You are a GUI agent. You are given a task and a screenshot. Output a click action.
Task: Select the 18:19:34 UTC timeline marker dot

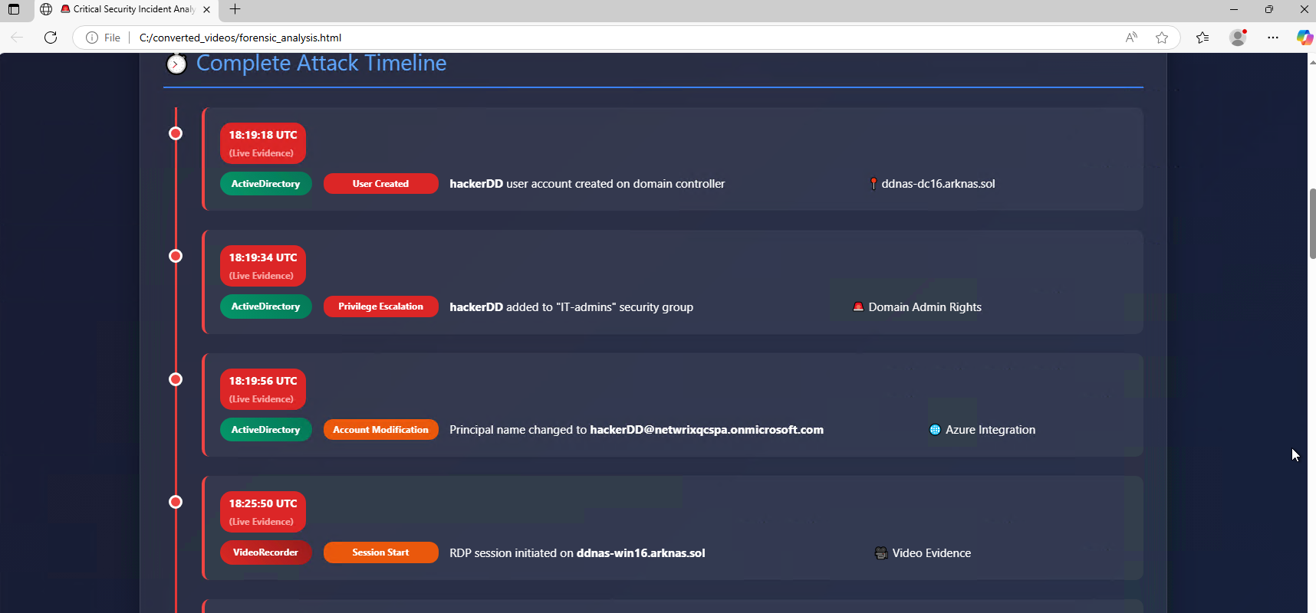coord(176,256)
